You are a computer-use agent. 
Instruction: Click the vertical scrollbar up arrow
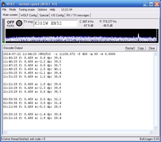point(155,54)
